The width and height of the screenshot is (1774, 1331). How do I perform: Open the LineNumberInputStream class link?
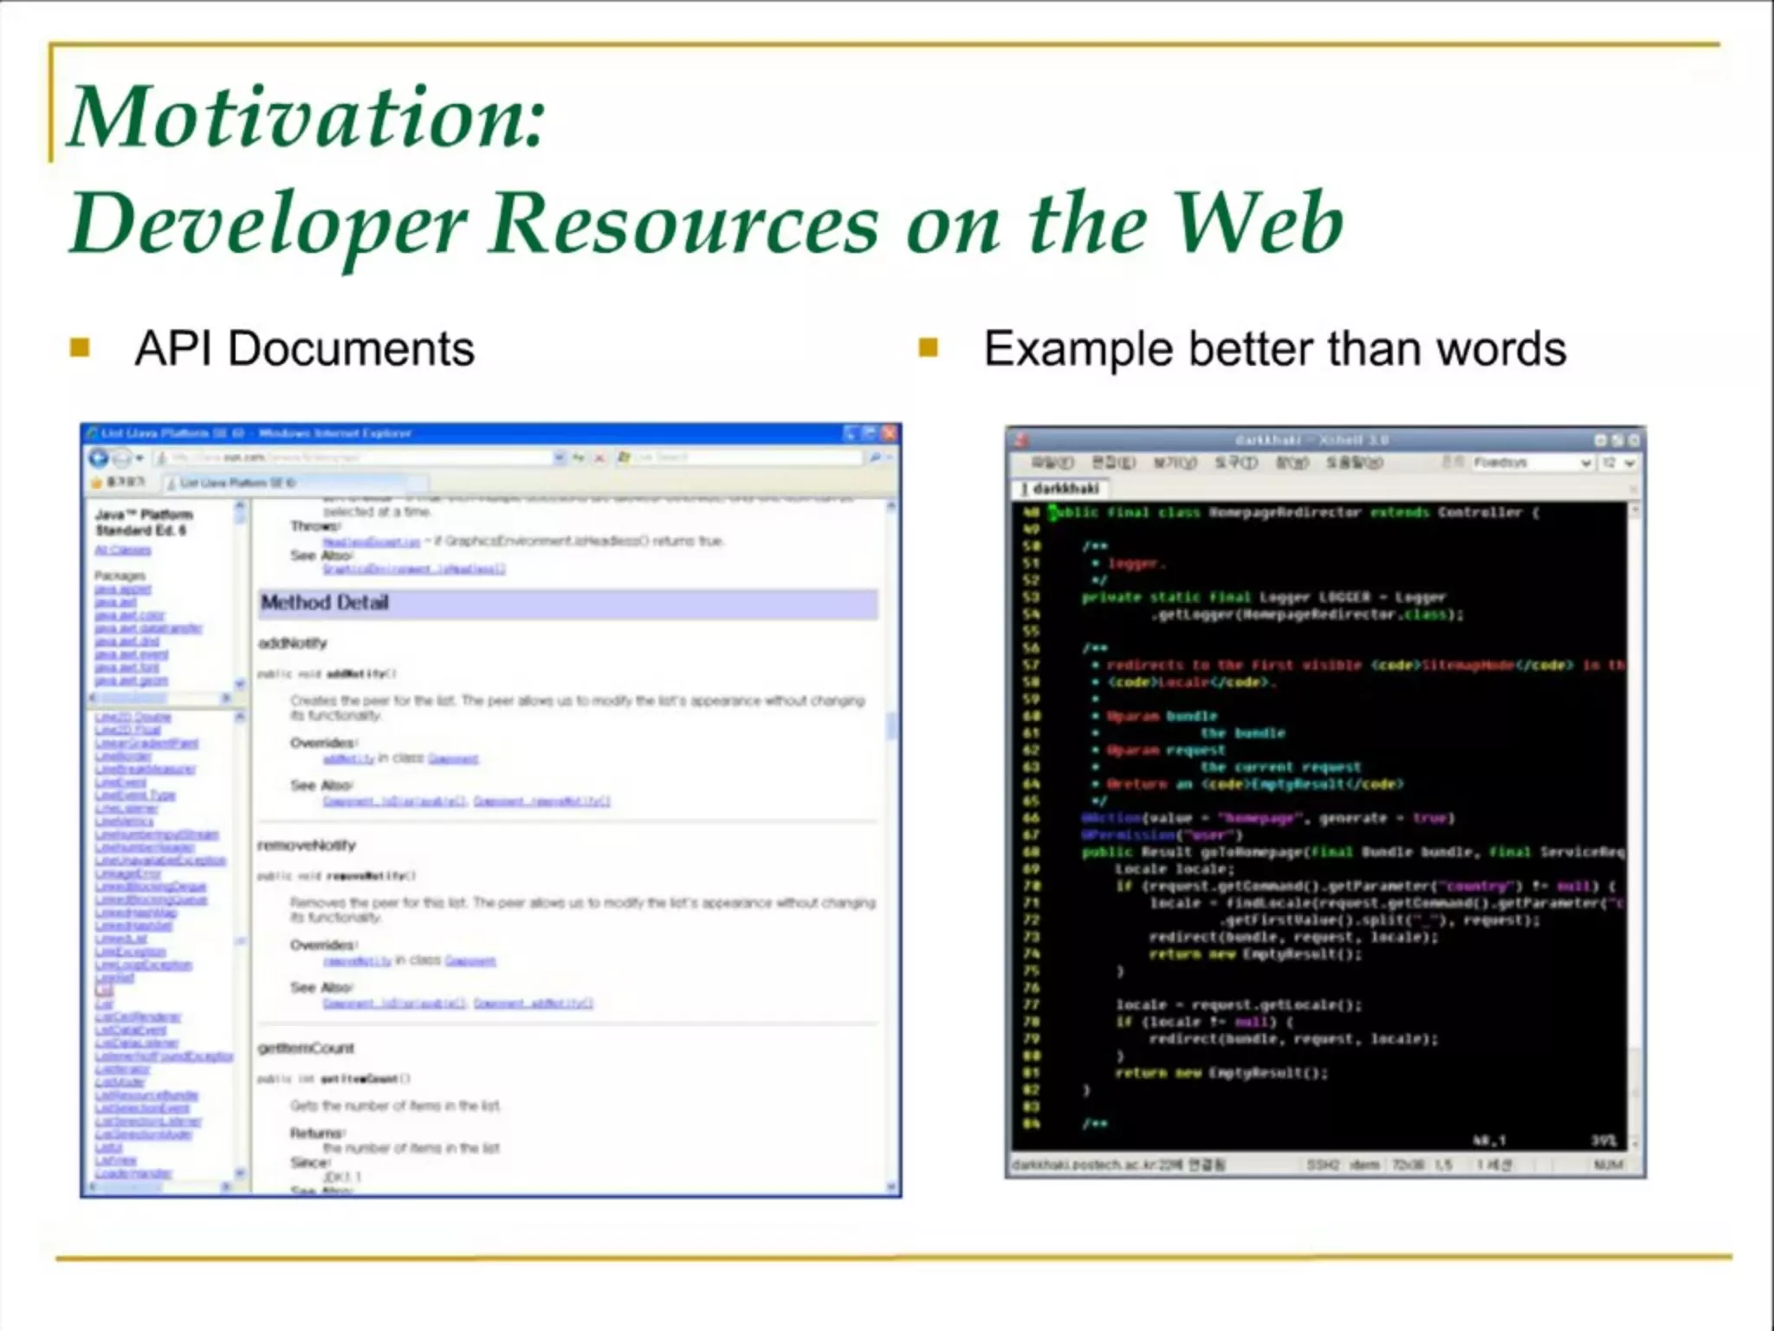pos(157,834)
